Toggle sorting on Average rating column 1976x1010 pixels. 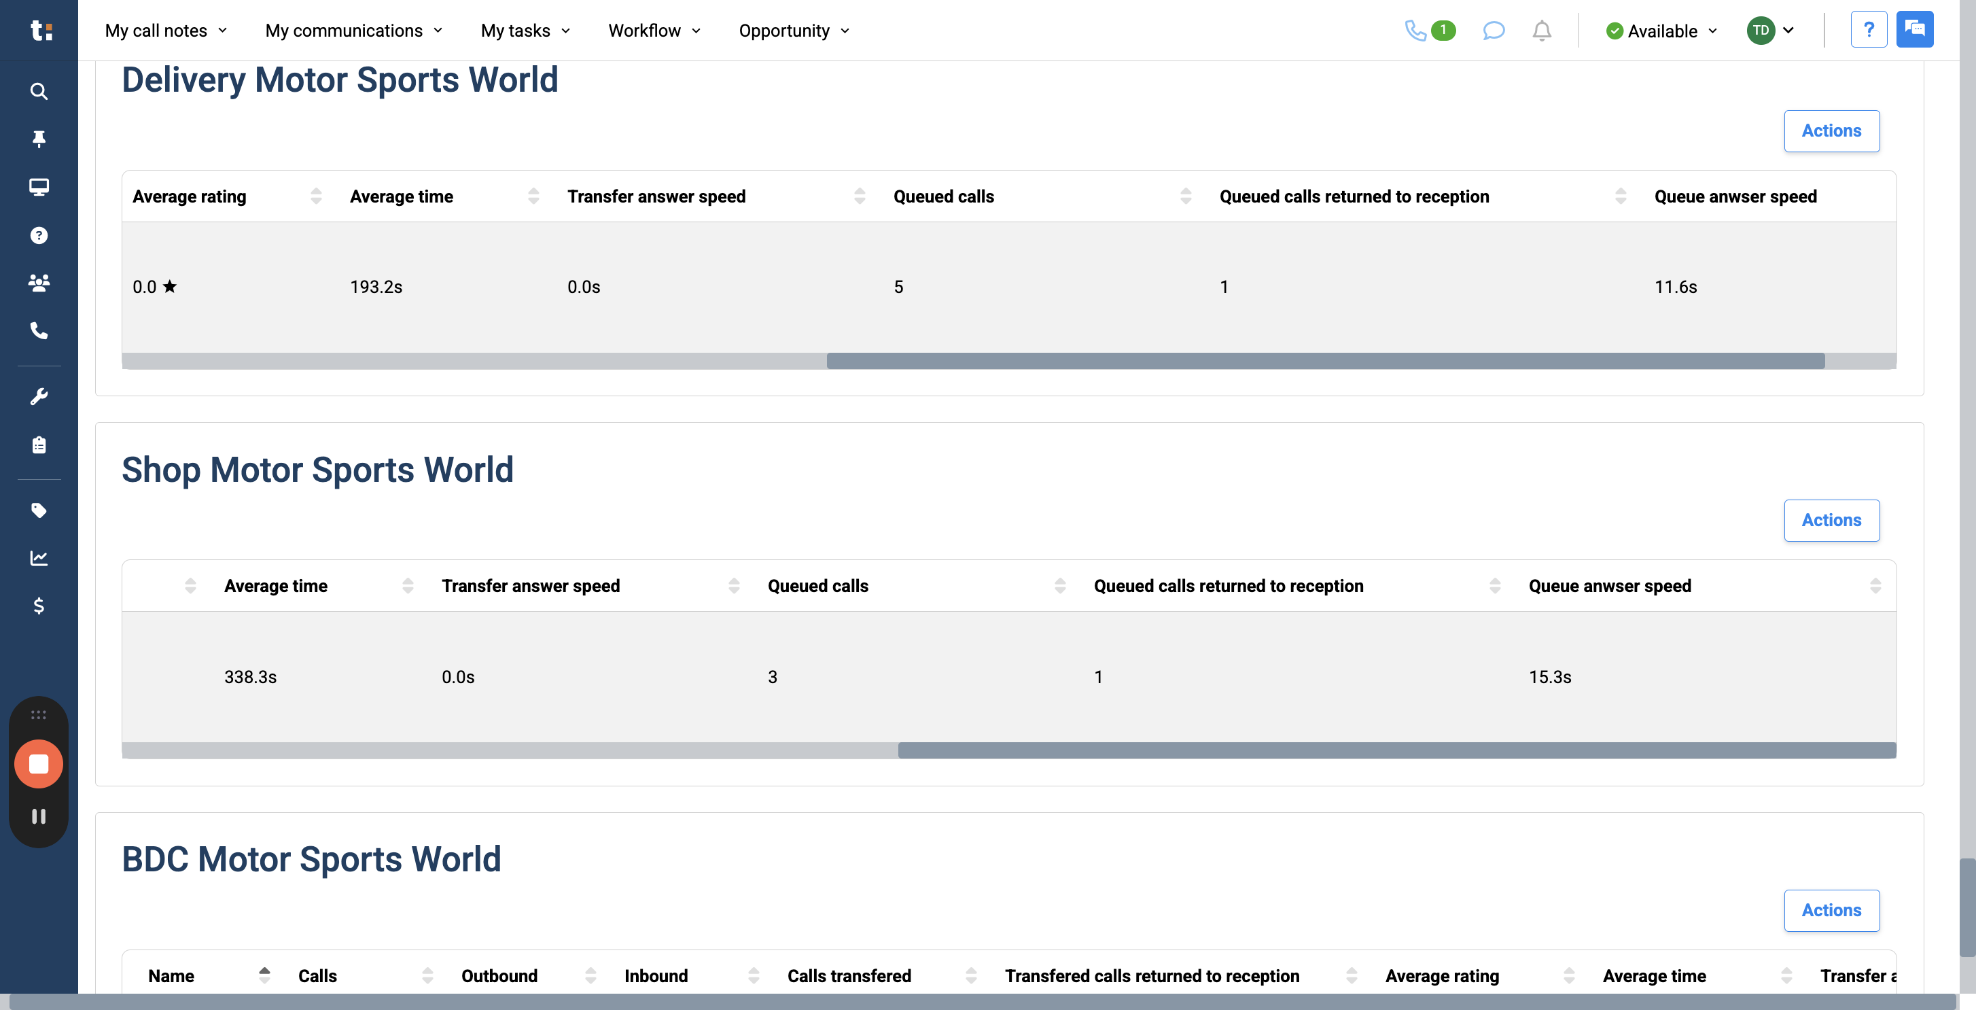(x=316, y=196)
